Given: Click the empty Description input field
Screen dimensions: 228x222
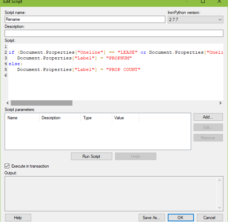Looking at the screenshot, I should click(114, 33).
